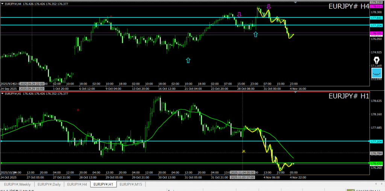Select the green 176.432 price label on H1
This screenshot has width=385, height=191.
[376, 164]
